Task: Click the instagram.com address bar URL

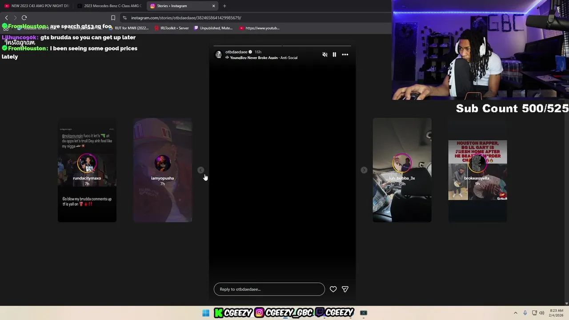Action: pyautogui.click(x=186, y=18)
